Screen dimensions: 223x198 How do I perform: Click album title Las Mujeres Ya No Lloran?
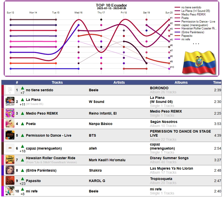coord(171,168)
